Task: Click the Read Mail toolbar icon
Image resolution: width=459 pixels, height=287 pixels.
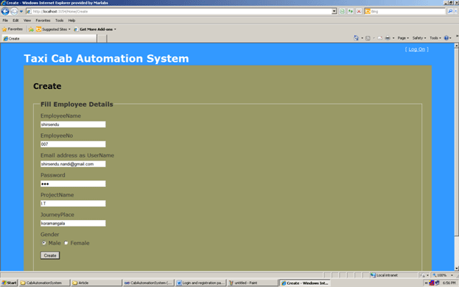Action: [379, 38]
